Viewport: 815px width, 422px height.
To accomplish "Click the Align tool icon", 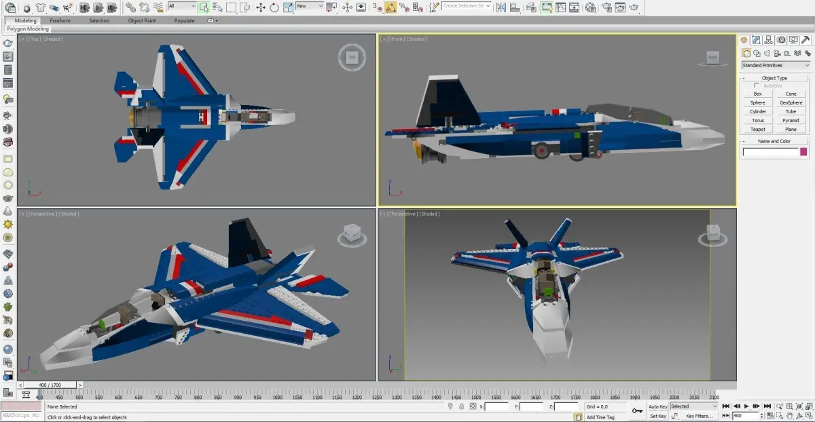I will coord(515,7).
